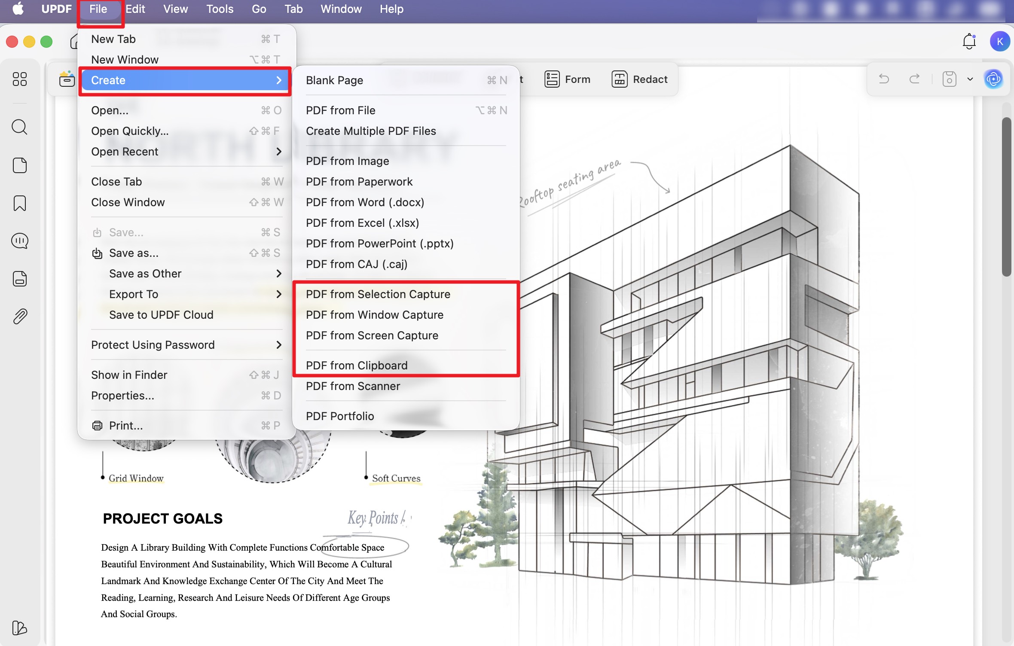
Task: Select PDF from Image
Action: pyautogui.click(x=406, y=161)
